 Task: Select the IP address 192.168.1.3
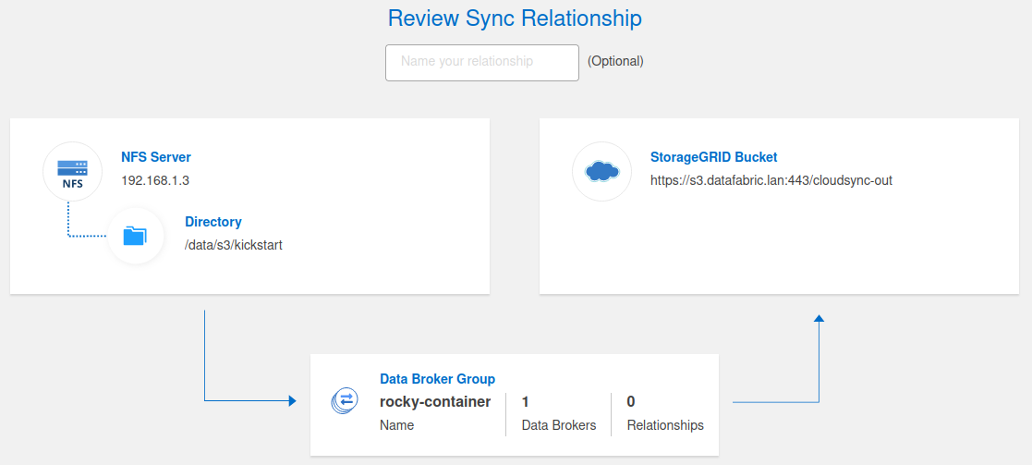coord(155,180)
